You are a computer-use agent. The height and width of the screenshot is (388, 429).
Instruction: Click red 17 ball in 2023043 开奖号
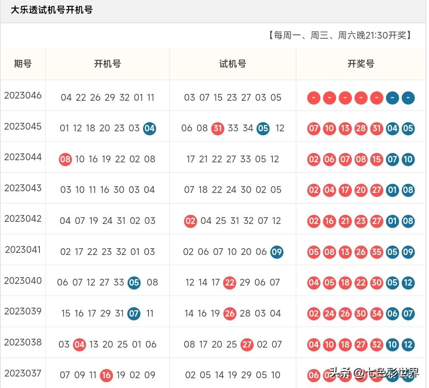345,190
